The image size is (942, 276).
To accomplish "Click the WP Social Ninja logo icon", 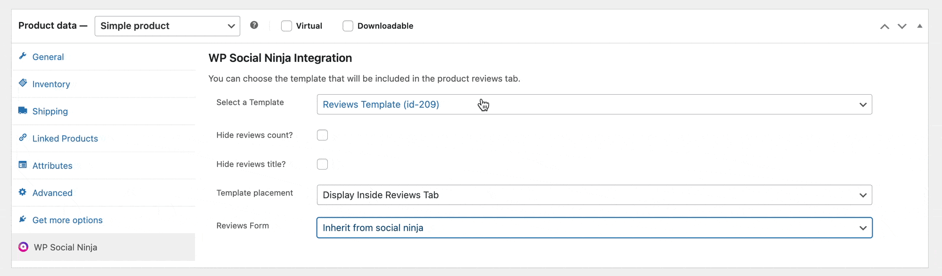I will pyautogui.click(x=23, y=247).
